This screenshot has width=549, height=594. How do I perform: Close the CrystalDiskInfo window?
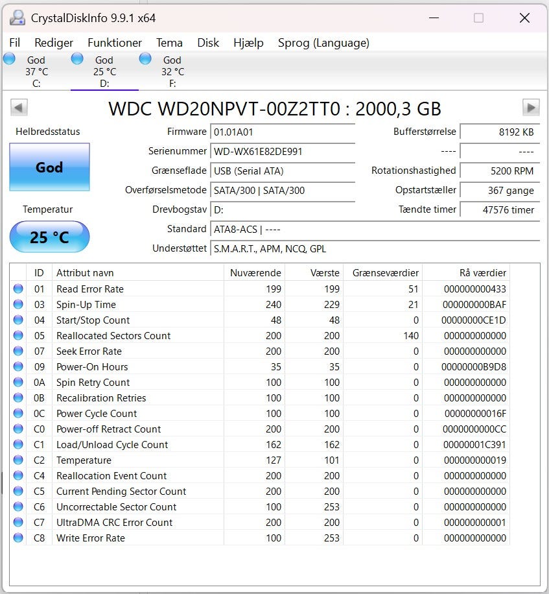point(524,18)
